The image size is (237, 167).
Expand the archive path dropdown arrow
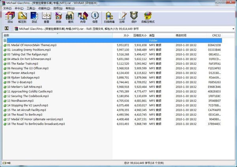point(233,29)
